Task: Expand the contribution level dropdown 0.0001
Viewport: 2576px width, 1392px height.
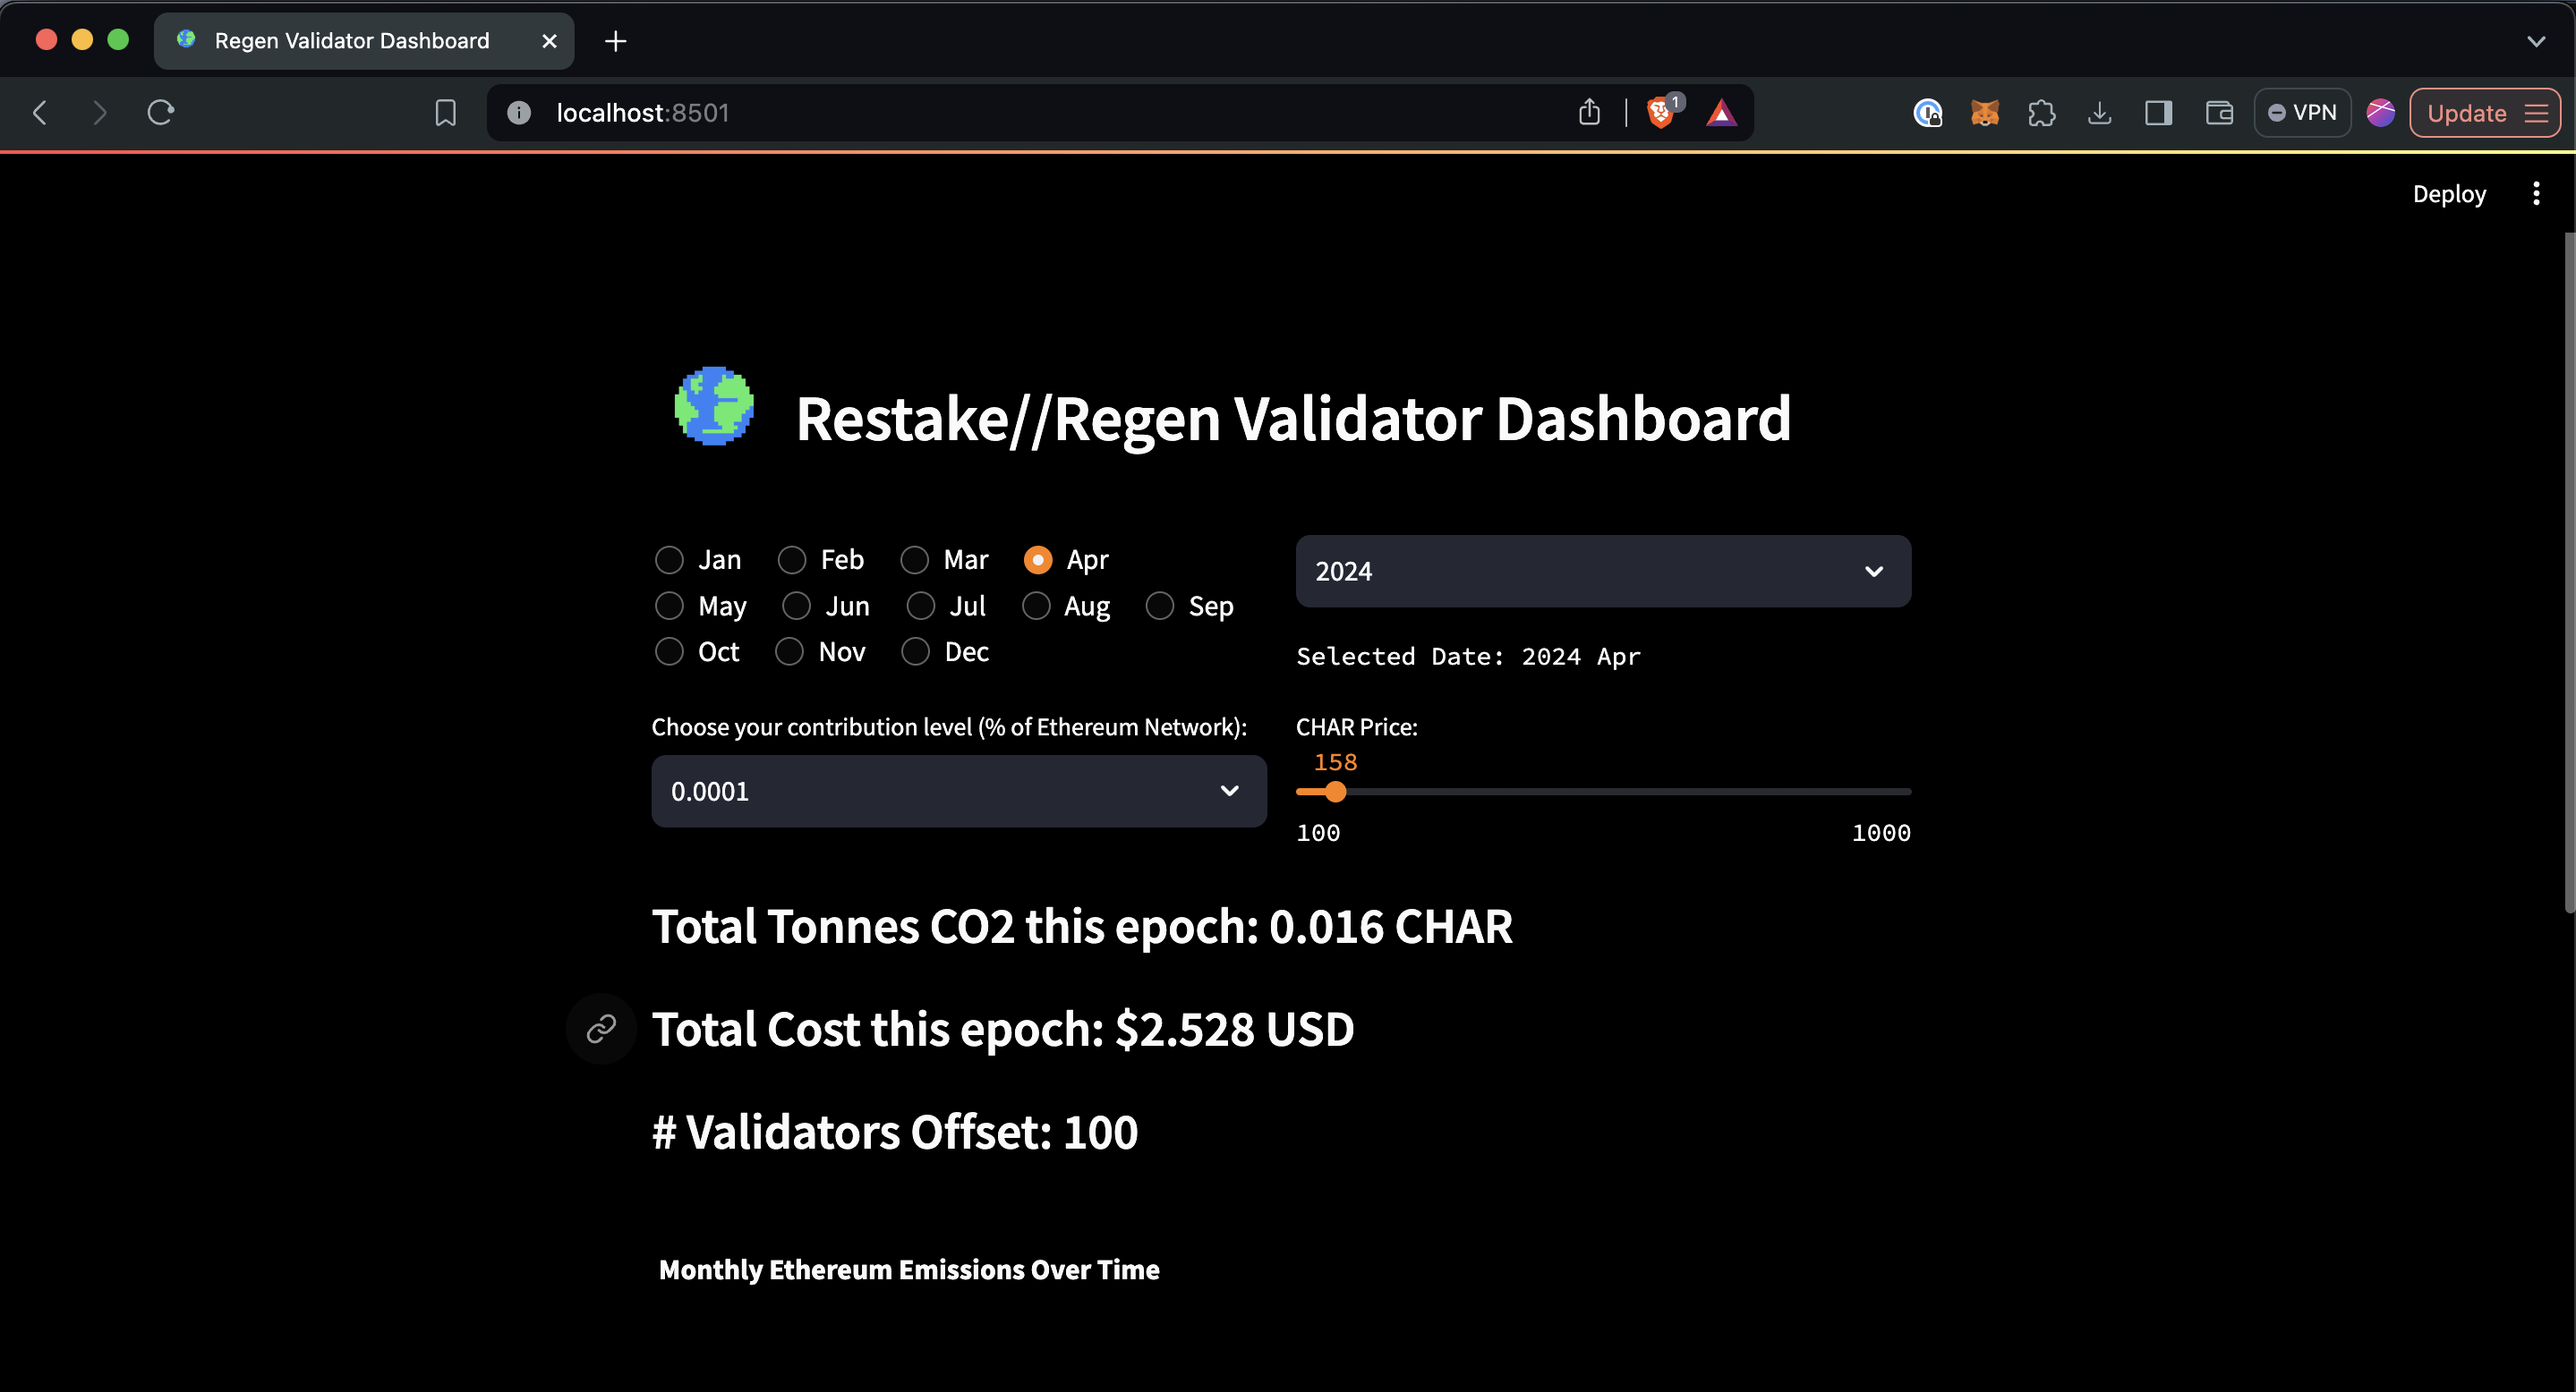Action: click(x=955, y=790)
